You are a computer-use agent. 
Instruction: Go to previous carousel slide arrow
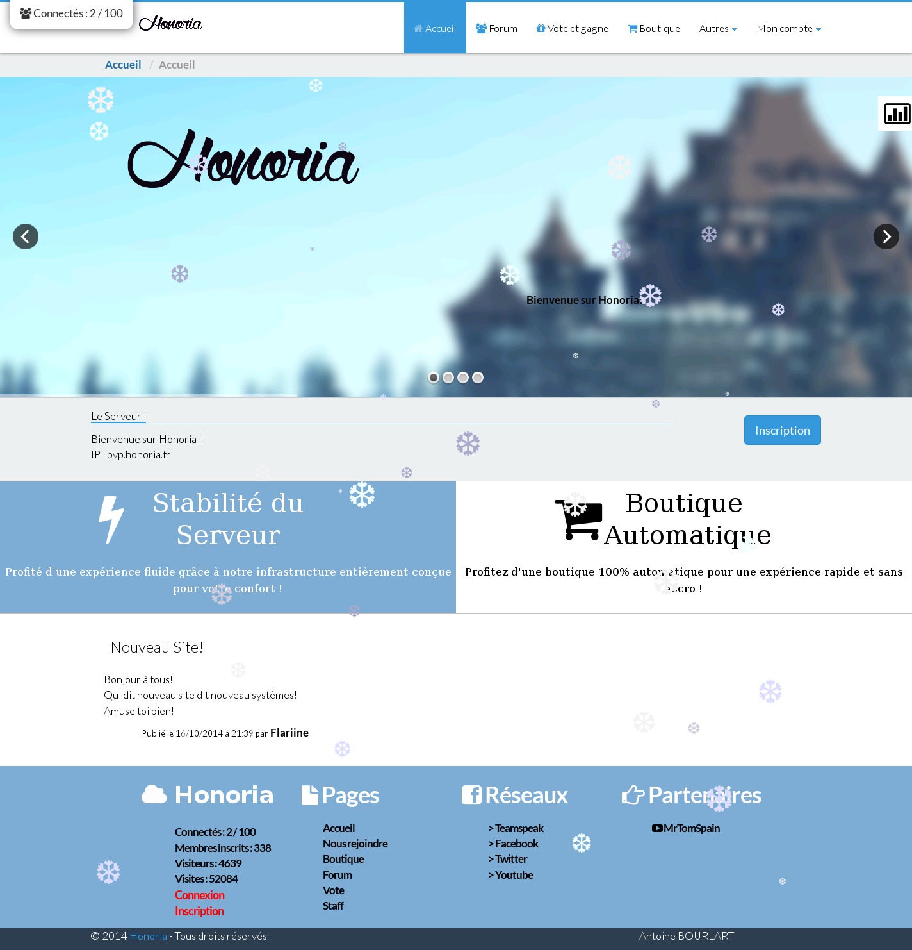click(26, 237)
